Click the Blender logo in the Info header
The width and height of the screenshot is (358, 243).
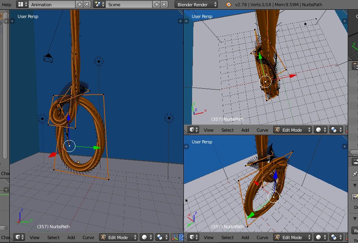(x=227, y=4)
